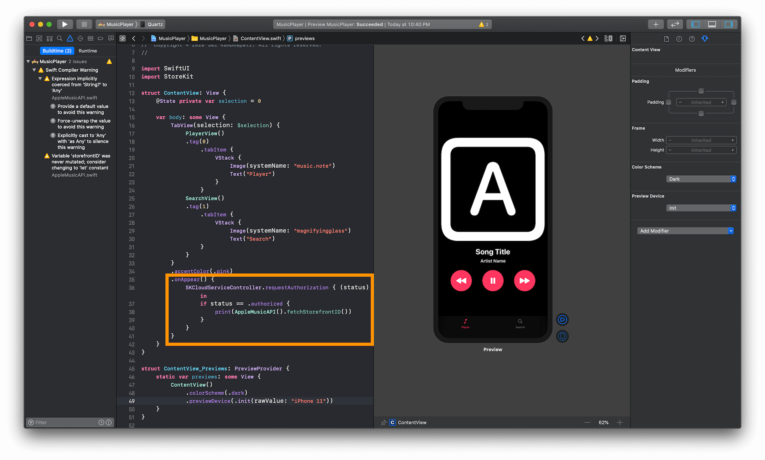Select previews in the jump bar

click(x=304, y=38)
